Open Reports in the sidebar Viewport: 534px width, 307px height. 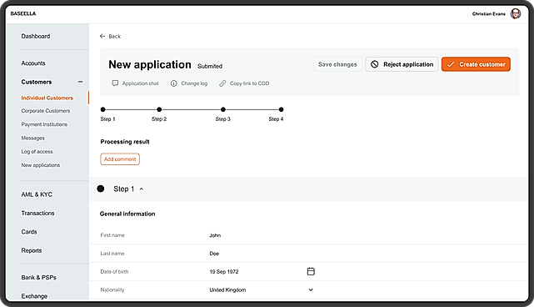click(x=32, y=251)
